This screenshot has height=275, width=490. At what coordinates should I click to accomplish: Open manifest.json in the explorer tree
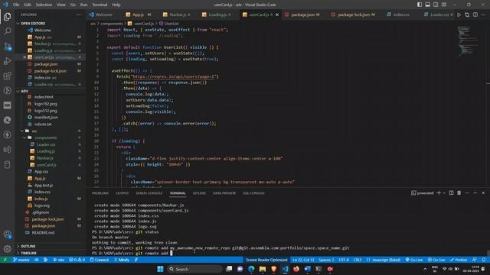46,117
